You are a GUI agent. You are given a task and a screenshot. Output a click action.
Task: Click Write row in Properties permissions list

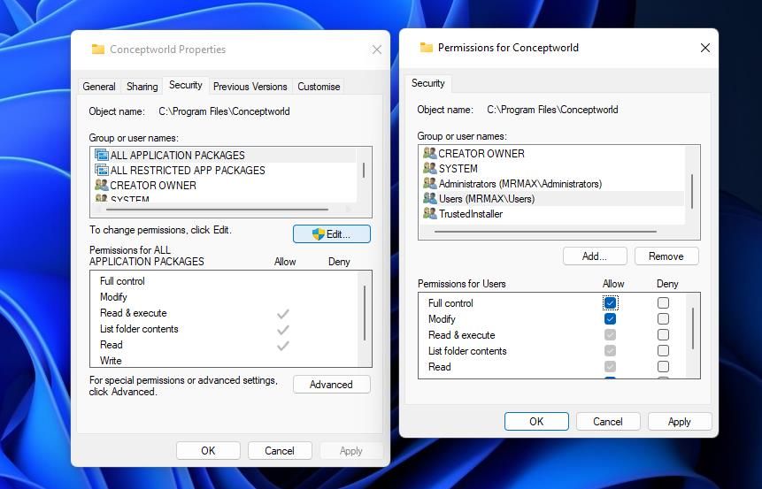tap(225, 360)
